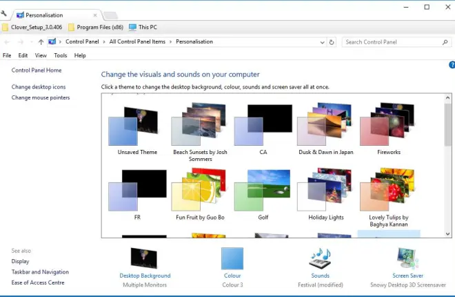Open the File menu
Screen dimensions: 455x297
(x=7, y=55)
